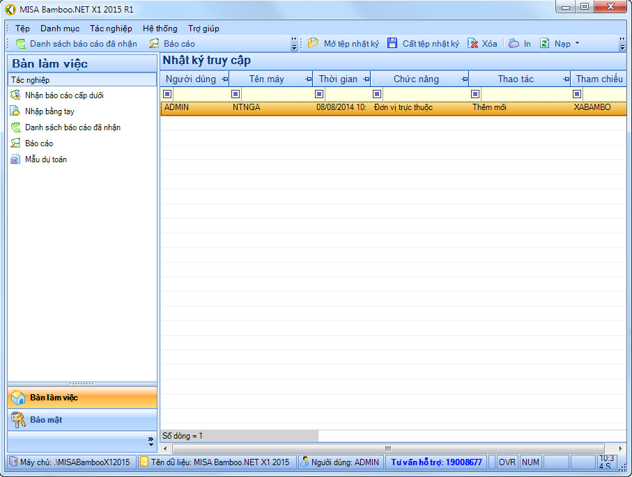Viewport: 632px width, 477px height.
Task: Open the filter operator for Tham chiếu column
Action: coord(577,94)
